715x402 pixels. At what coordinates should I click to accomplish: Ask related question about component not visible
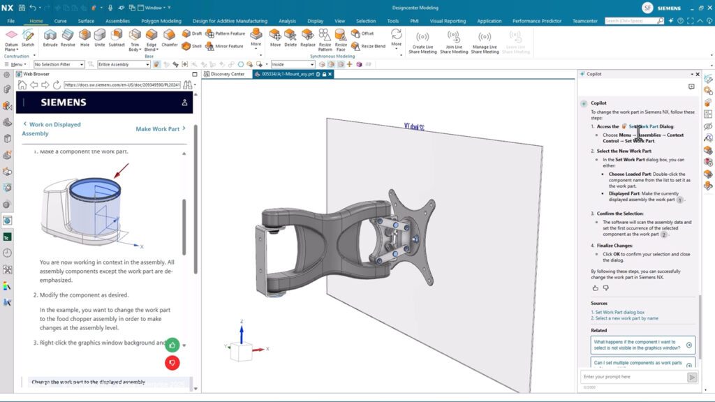point(642,345)
